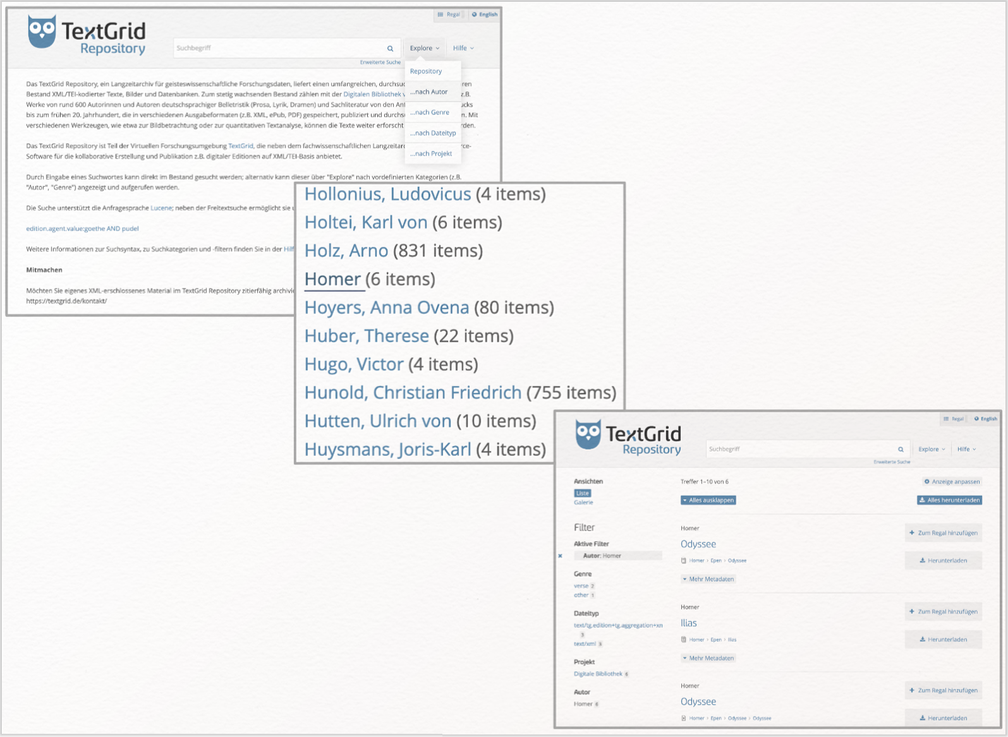
Task: Open the Digitalen Bibliothek link in home text
Action: [x=373, y=94]
